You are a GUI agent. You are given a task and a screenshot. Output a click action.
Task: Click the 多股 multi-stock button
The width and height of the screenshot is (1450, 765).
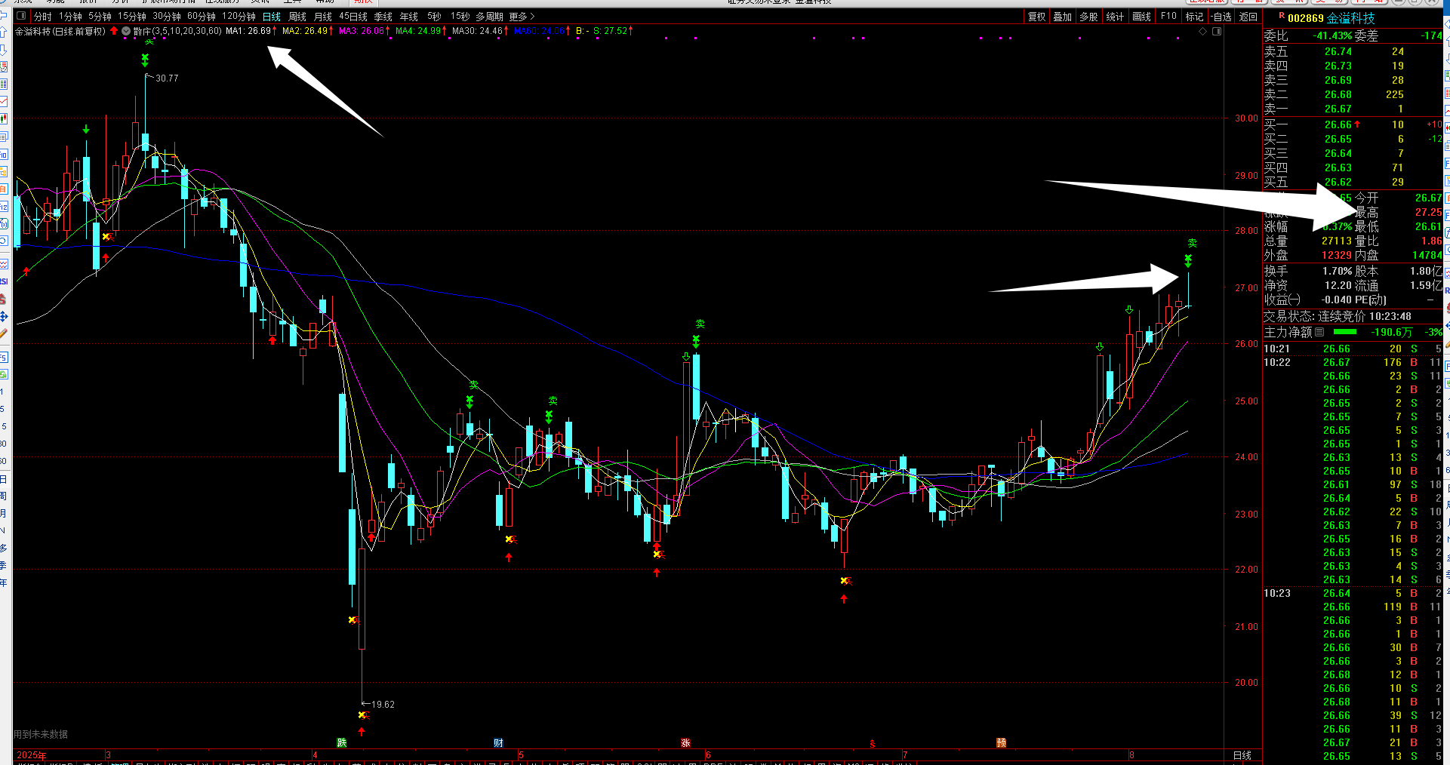tap(1088, 17)
